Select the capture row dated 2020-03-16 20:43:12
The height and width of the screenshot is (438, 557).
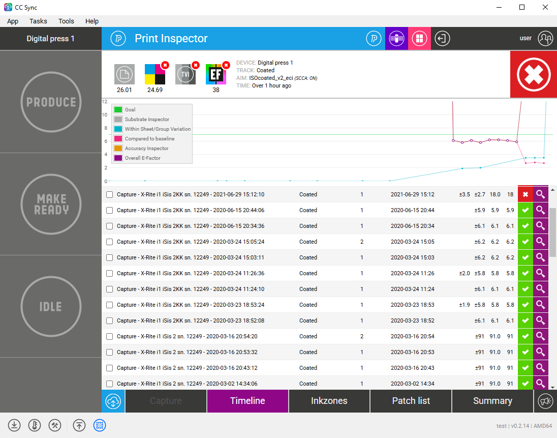(310, 368)
